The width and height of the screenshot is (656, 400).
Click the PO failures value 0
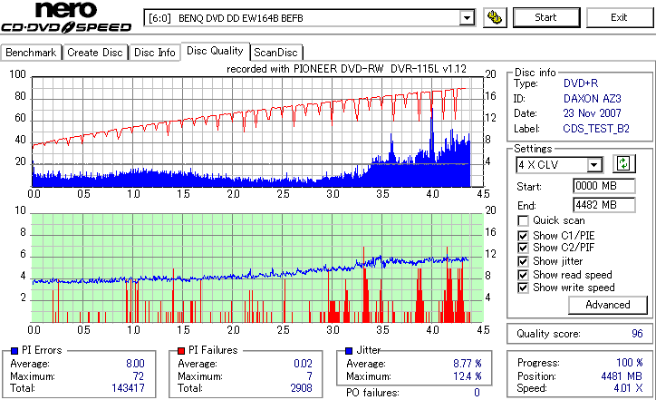[477, 393]
